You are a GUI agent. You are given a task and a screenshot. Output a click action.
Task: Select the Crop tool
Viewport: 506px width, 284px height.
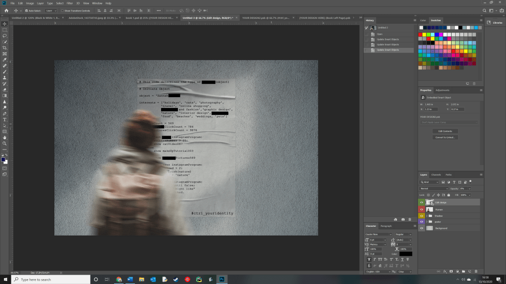[4, 48]
